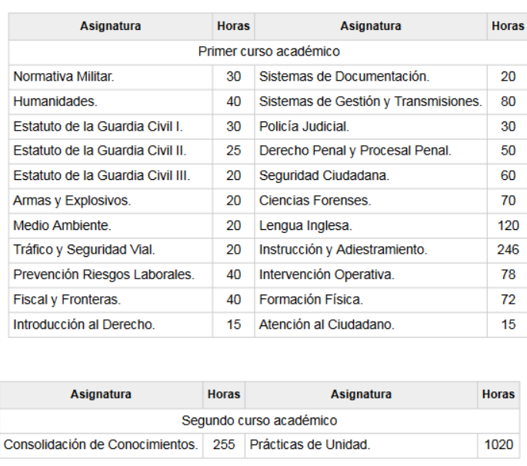The image size is (527, 466).
Task: Select "Sistemas de Gestión y Transmisiones."
Action: tap(370, 102)
